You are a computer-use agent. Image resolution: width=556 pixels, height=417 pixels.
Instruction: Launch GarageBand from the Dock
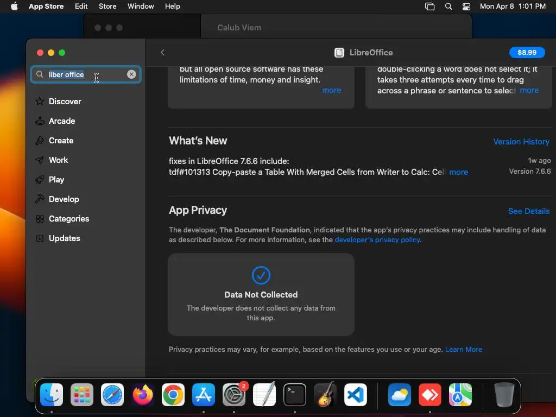[x=325, y=395]
